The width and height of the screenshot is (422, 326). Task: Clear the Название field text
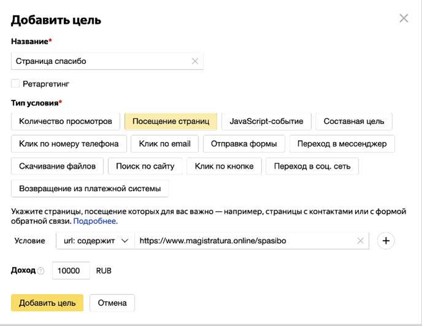coord(195,61)
